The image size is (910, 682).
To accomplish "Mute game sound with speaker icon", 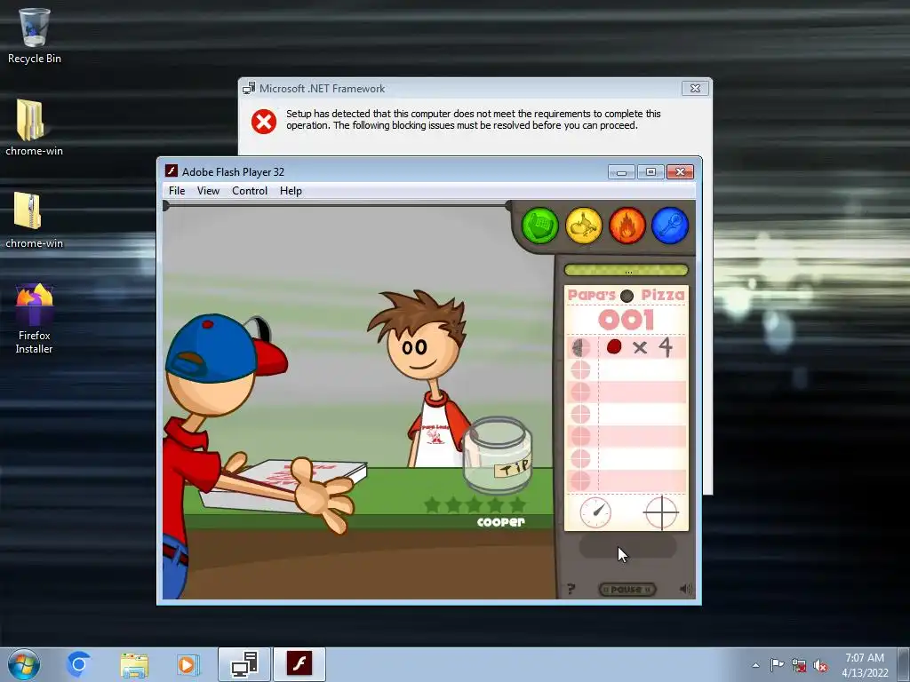I will click(x=685, y=590).
